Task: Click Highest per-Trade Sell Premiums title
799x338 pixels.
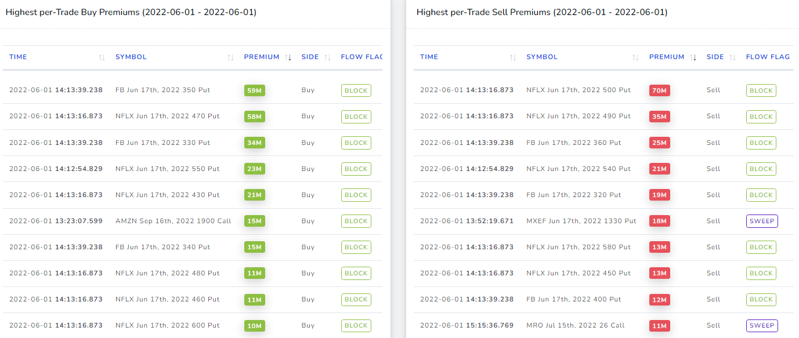Action: coord(542,12)
